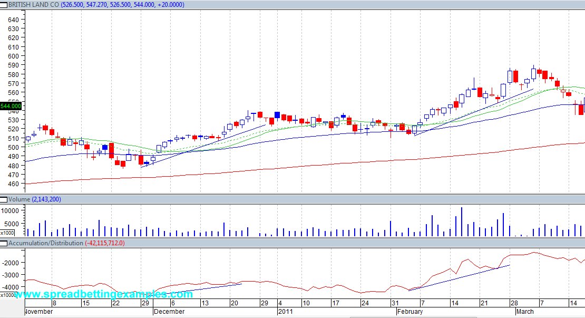Select the tallest volume bar in mid-February

(462, 221)
